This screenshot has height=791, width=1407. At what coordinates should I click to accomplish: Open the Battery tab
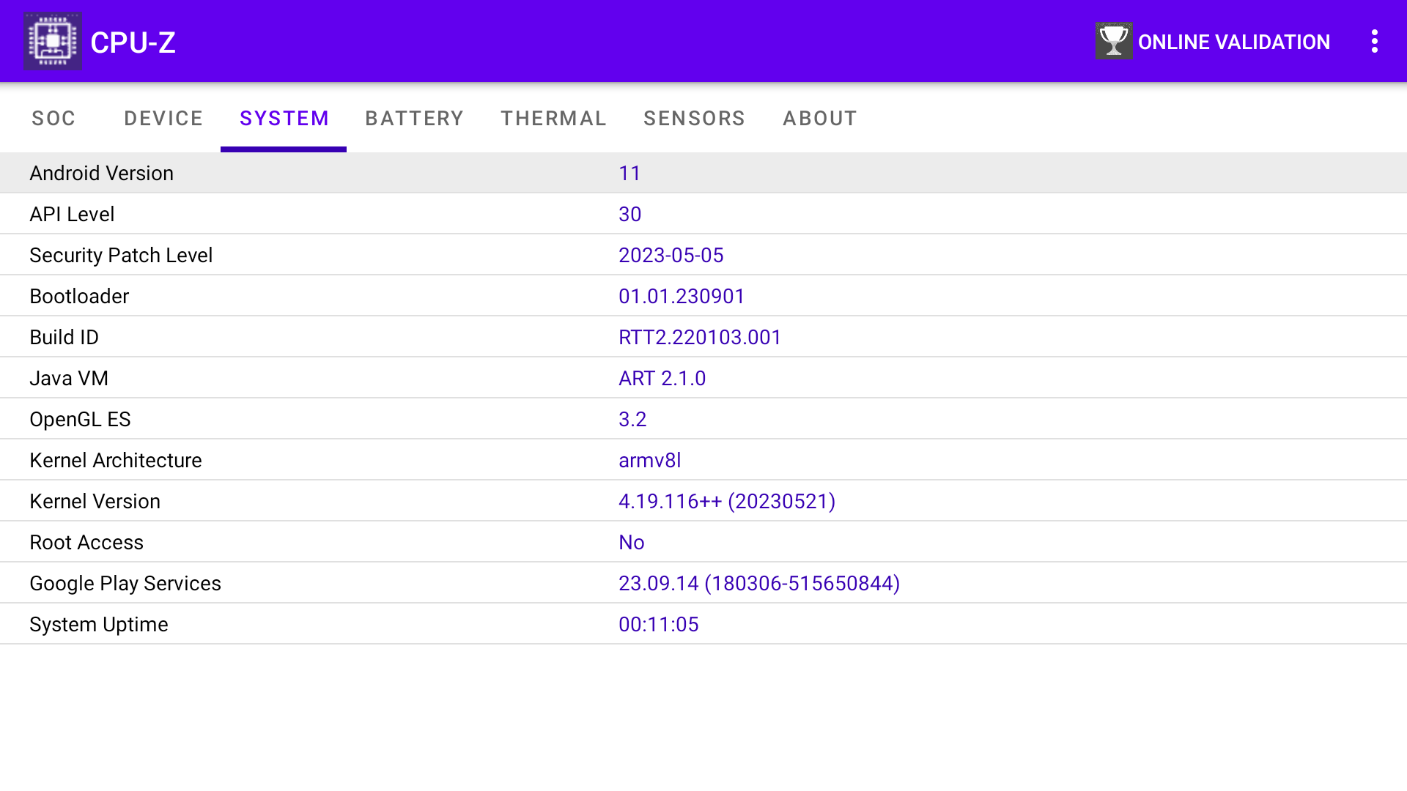tap(415, 118)
